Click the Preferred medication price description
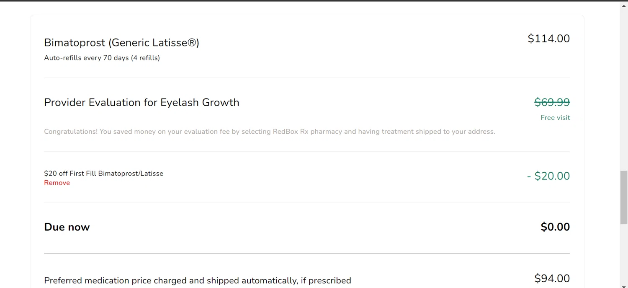628x288 pixels. click(197, 280)
